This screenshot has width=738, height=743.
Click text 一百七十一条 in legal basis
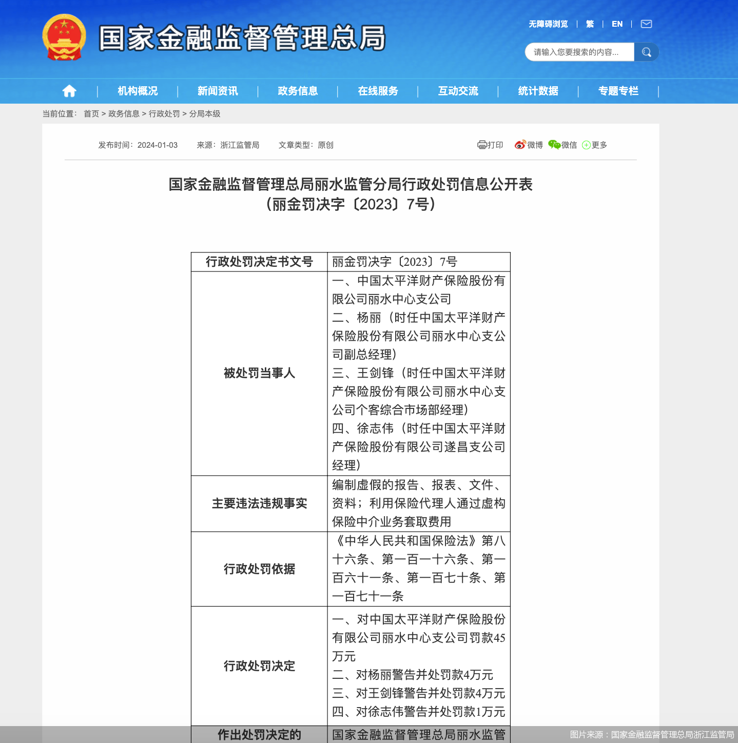pyautogui.click(x=368, y=596)
